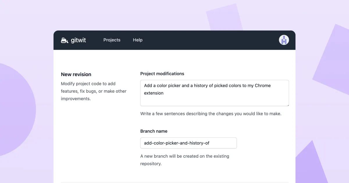Image resolution: width=349 pixels, height=183 pixels.
Task: Click inside the Project modifications text area
Action: (x=214, y=93)
